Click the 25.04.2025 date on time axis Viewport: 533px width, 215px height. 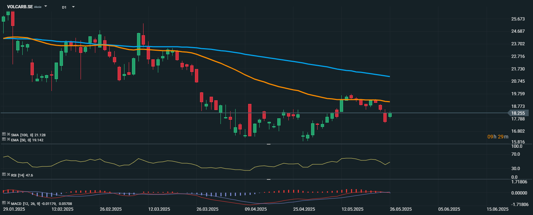305,209
